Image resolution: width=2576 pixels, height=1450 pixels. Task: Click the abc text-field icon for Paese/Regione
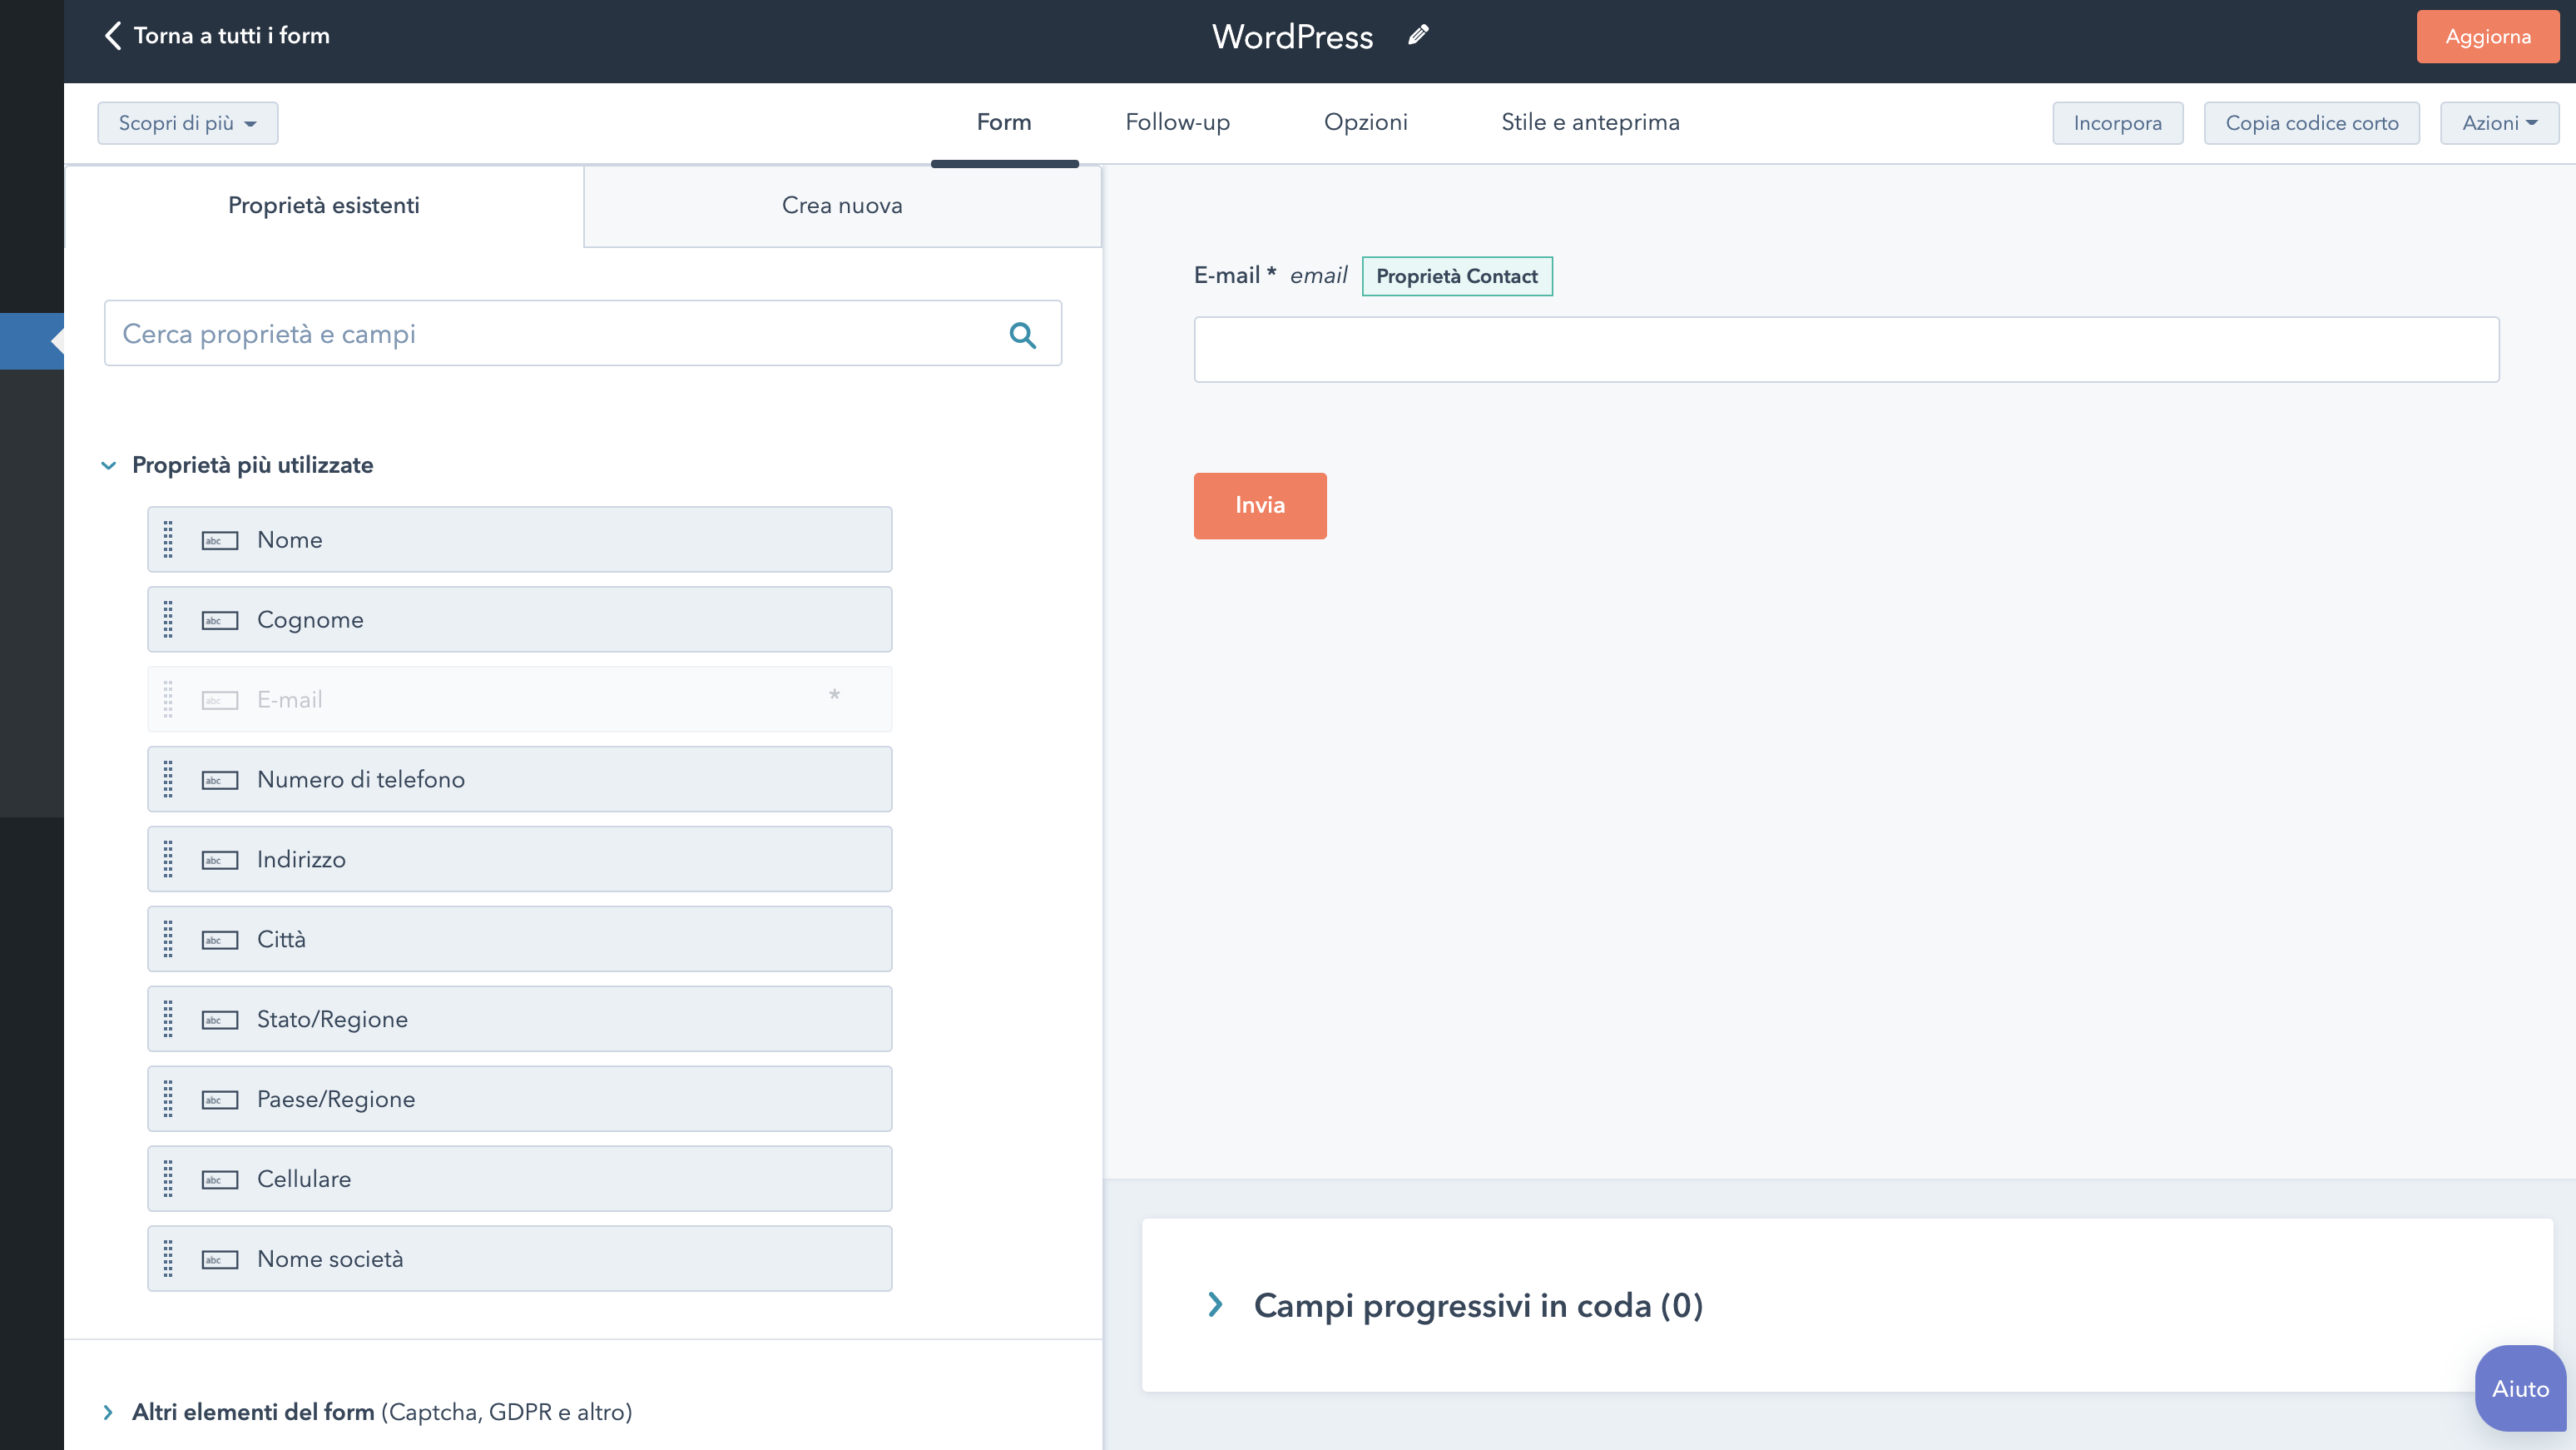[x=220, y=1100]
